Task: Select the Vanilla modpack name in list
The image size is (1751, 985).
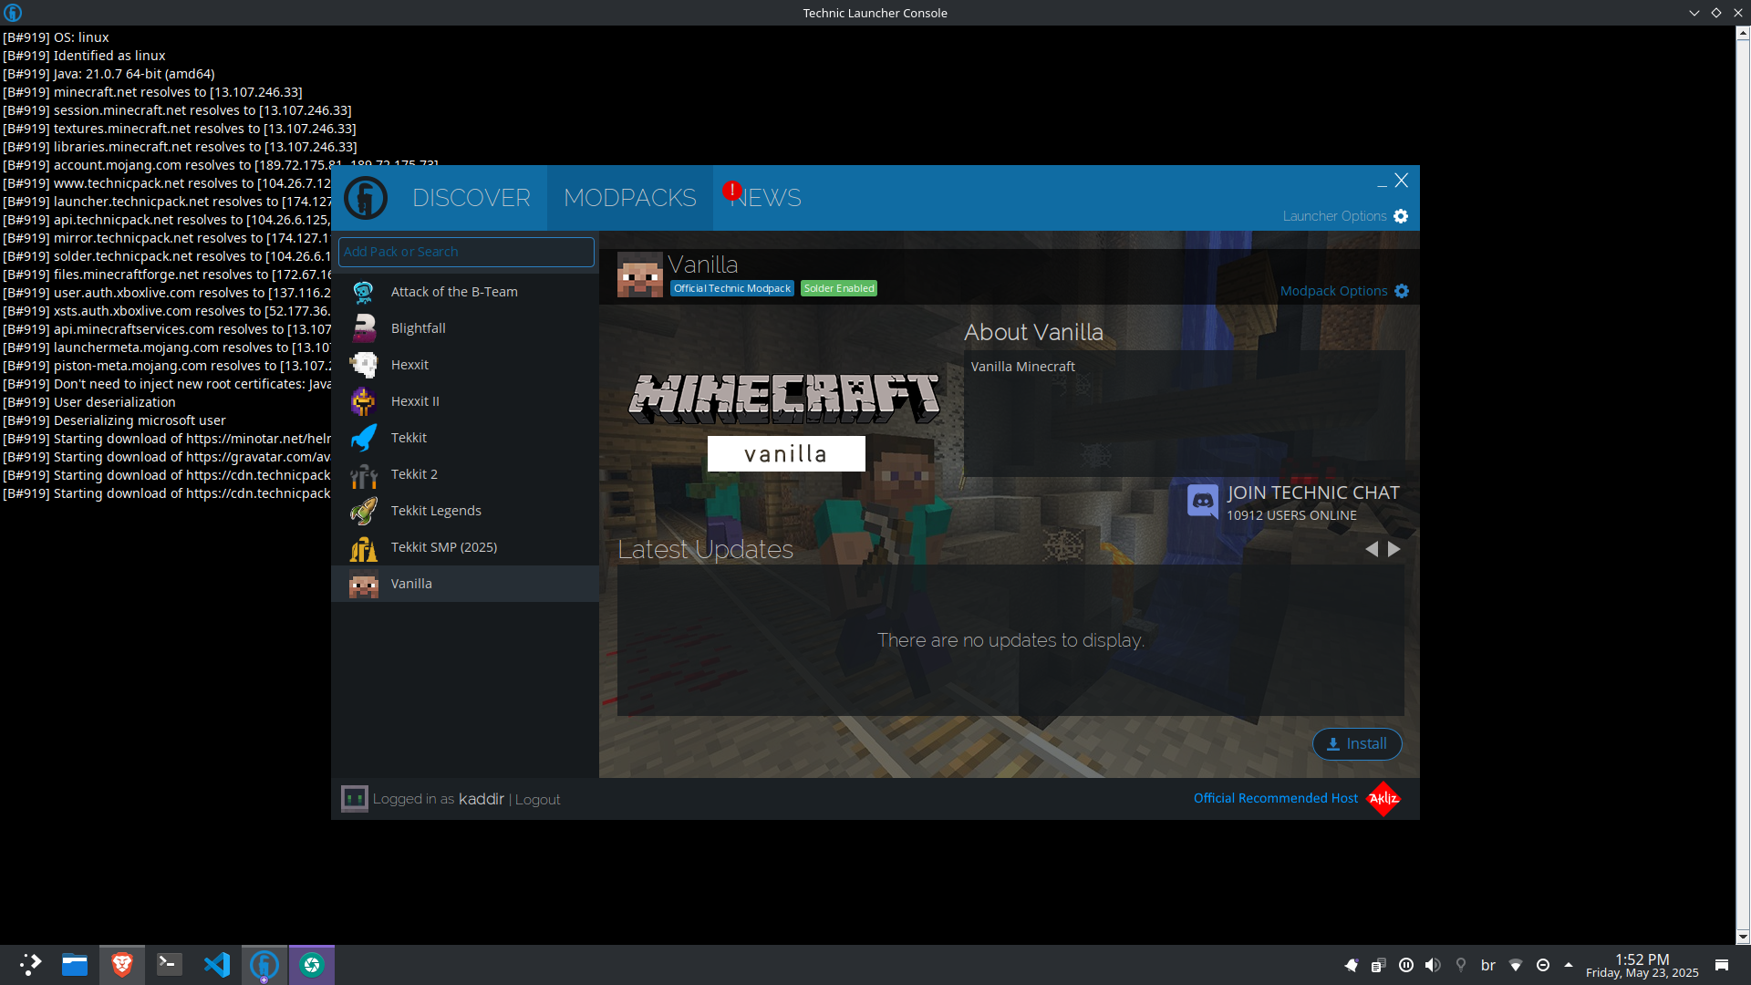Action: [411, 584]
